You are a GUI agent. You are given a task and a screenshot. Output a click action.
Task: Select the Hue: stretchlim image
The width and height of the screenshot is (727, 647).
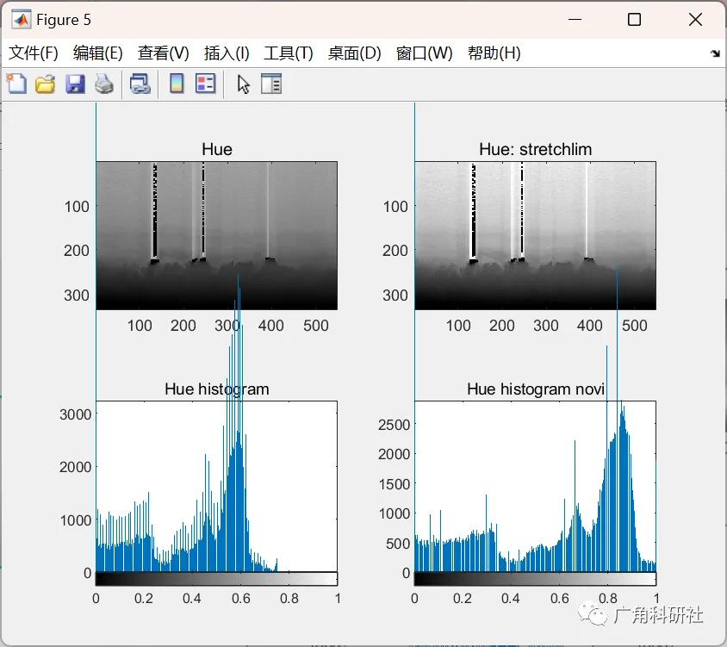click(x=536, y=235)
